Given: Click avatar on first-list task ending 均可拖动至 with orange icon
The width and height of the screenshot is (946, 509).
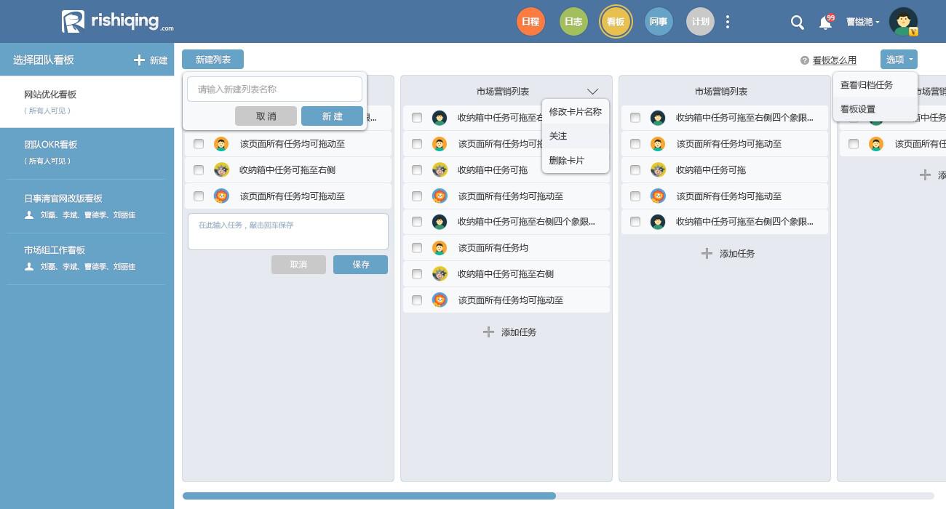Looking at the screenshot, I should coord(221,144).
